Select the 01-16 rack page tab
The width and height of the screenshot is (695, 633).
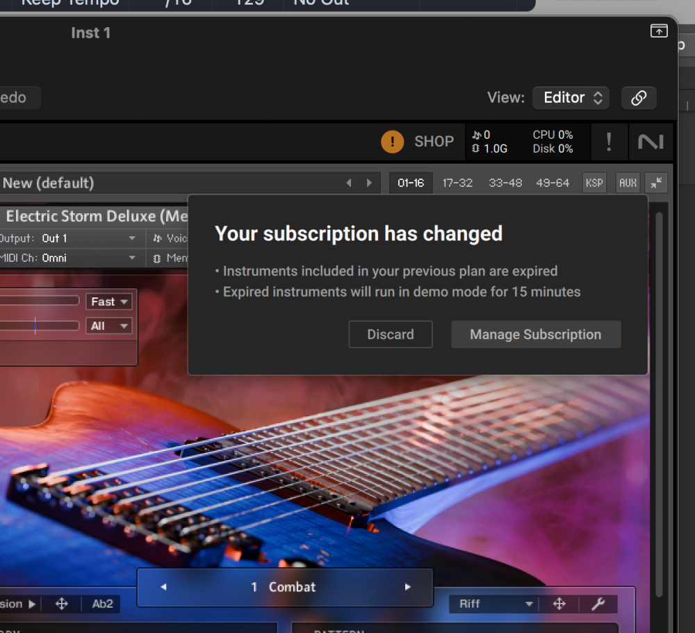[411, 183]
